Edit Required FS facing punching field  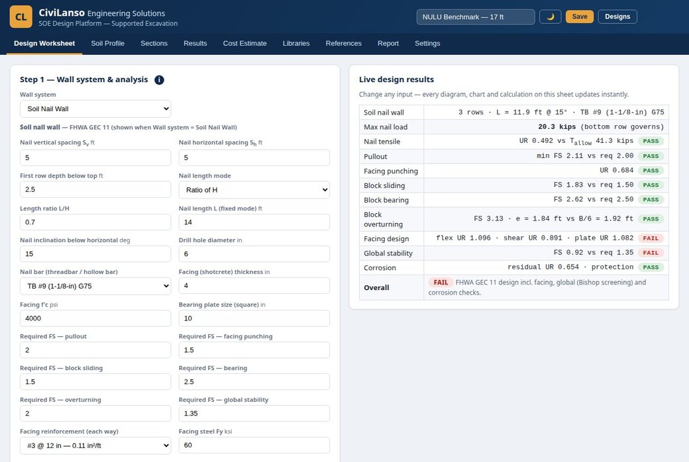point(254,350)
